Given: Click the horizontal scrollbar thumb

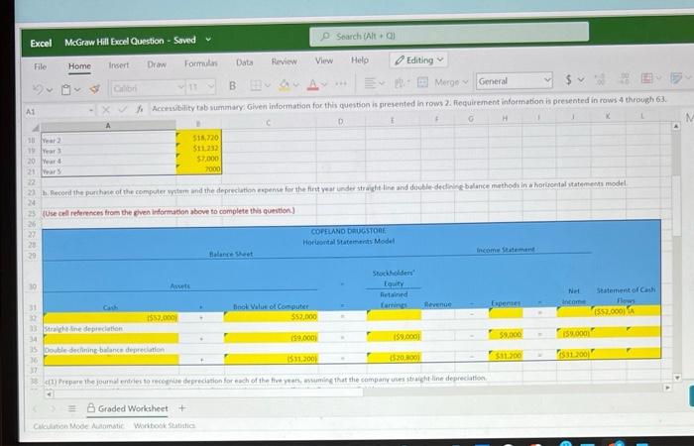Looking at the screenshot, I should pyautogui.click(x=208, y=391).
